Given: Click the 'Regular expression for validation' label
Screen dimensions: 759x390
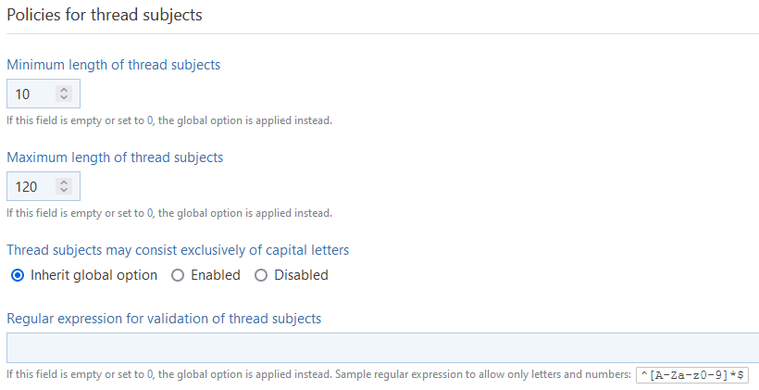Looking at the screenshot, I should click(164, 319).
